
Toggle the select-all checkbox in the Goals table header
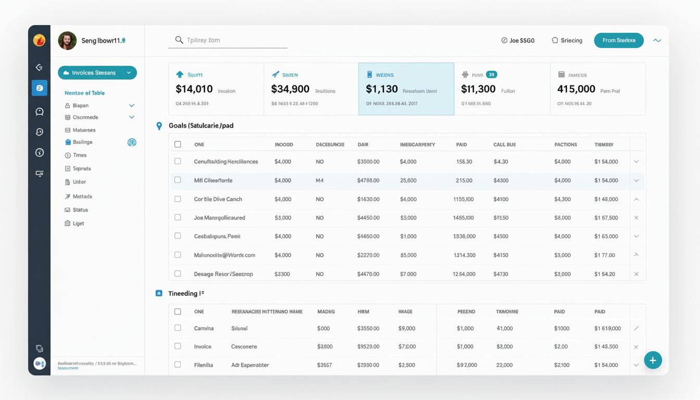(178, 144)
